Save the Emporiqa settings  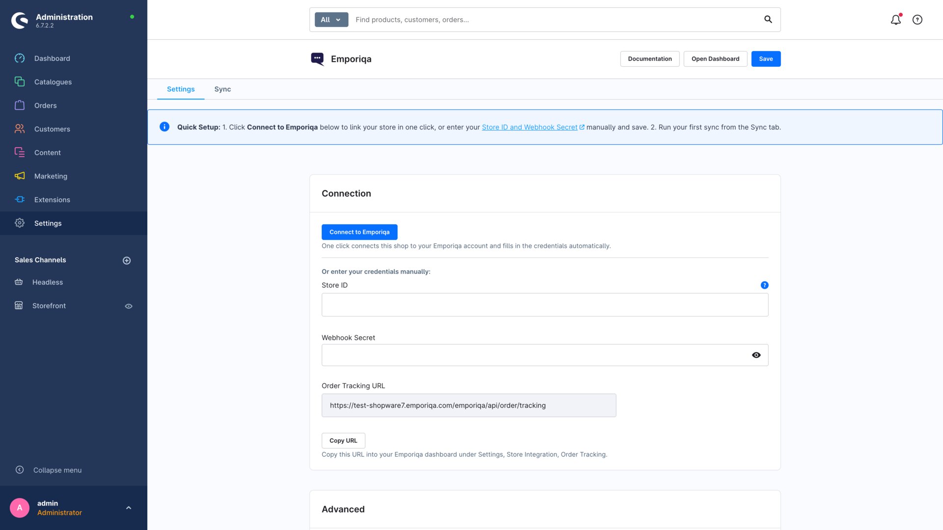pyautogui.click(x=766, y=59)
